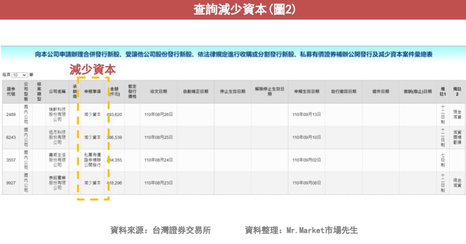
Task: Open the row for stock code 3557
Action: 11,160
